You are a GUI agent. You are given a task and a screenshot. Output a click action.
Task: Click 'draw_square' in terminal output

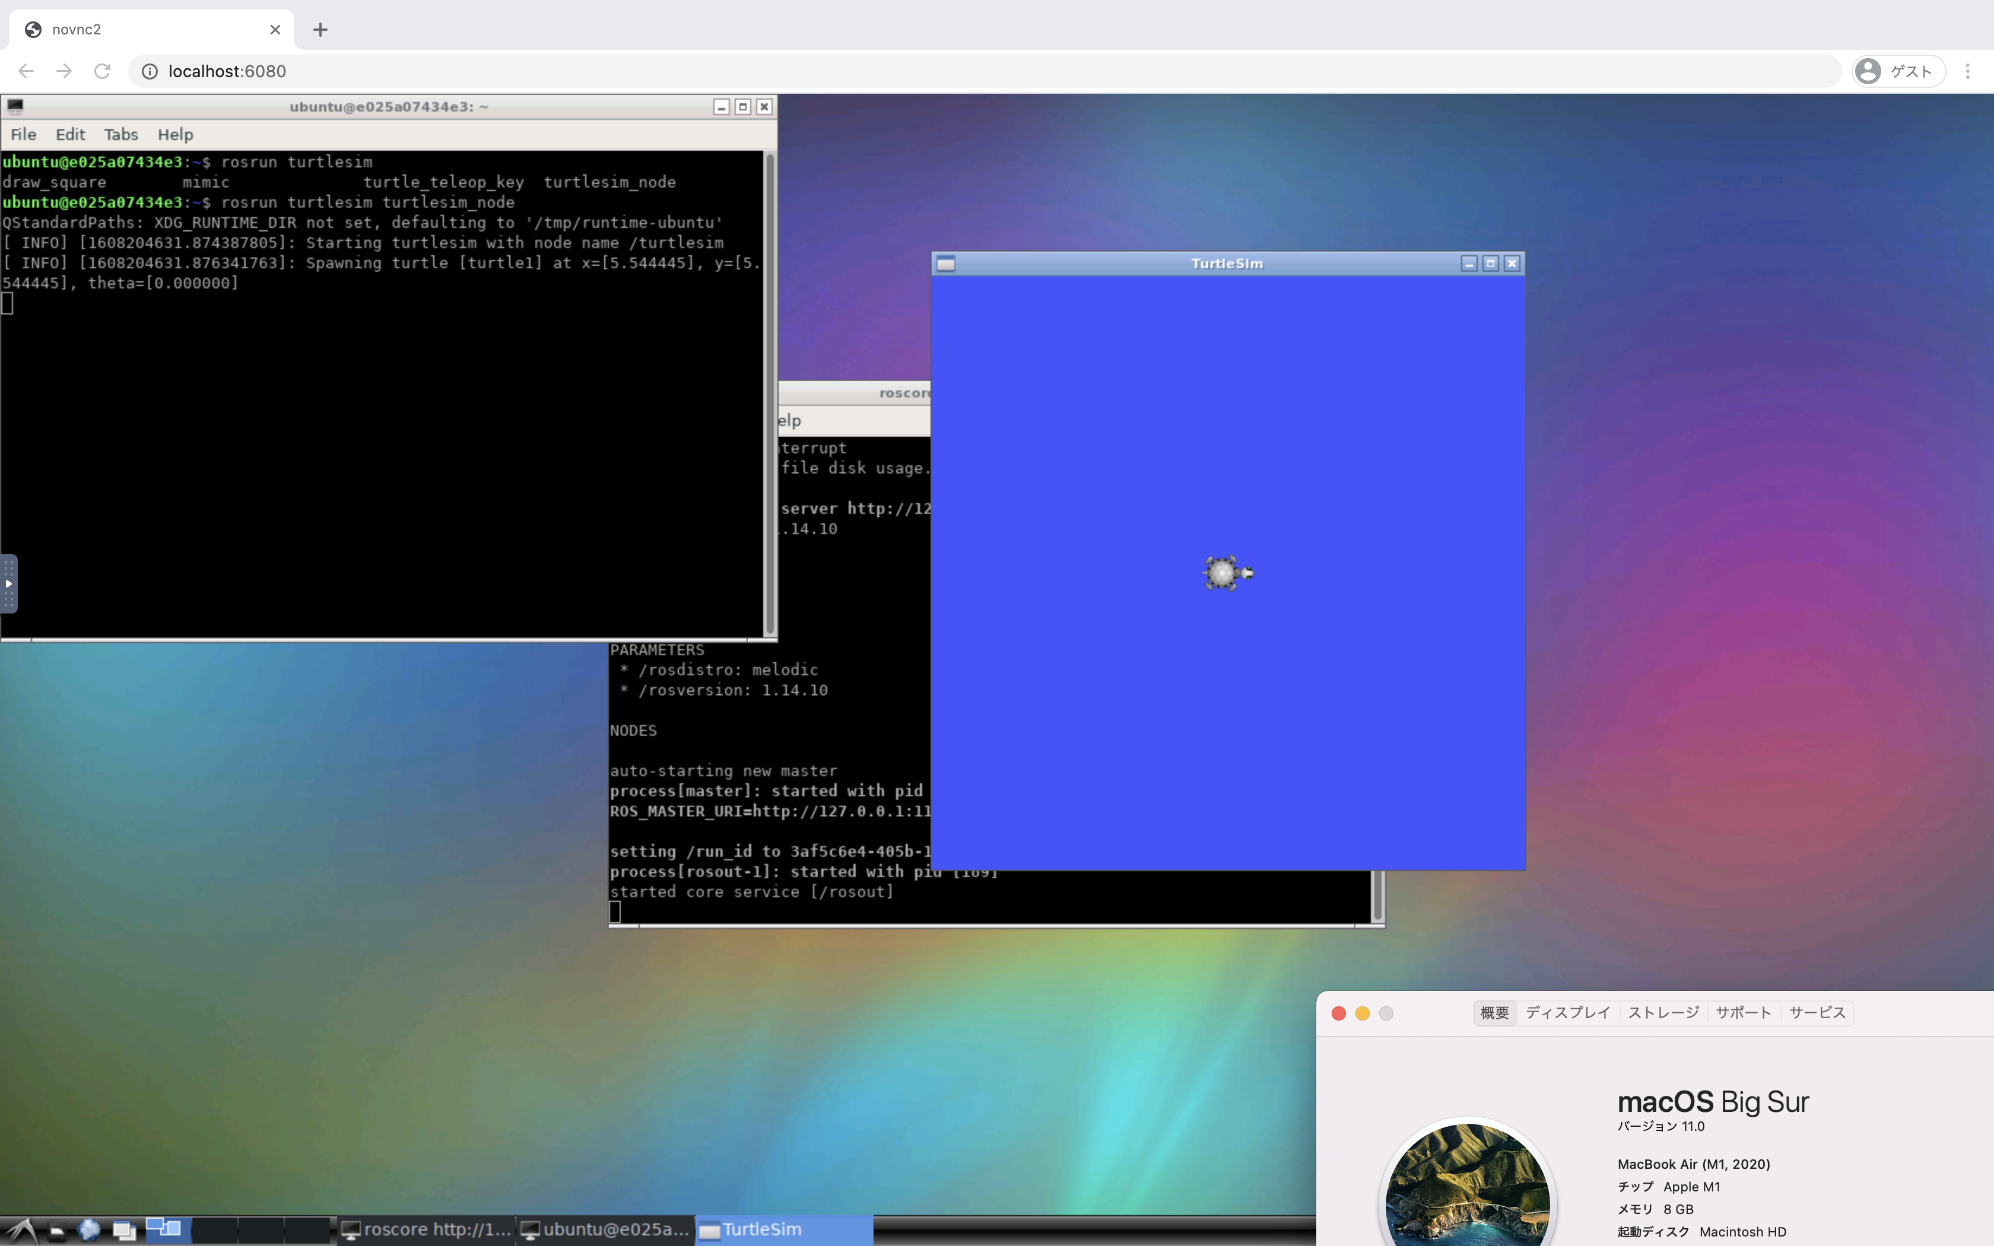pos(55,182)
